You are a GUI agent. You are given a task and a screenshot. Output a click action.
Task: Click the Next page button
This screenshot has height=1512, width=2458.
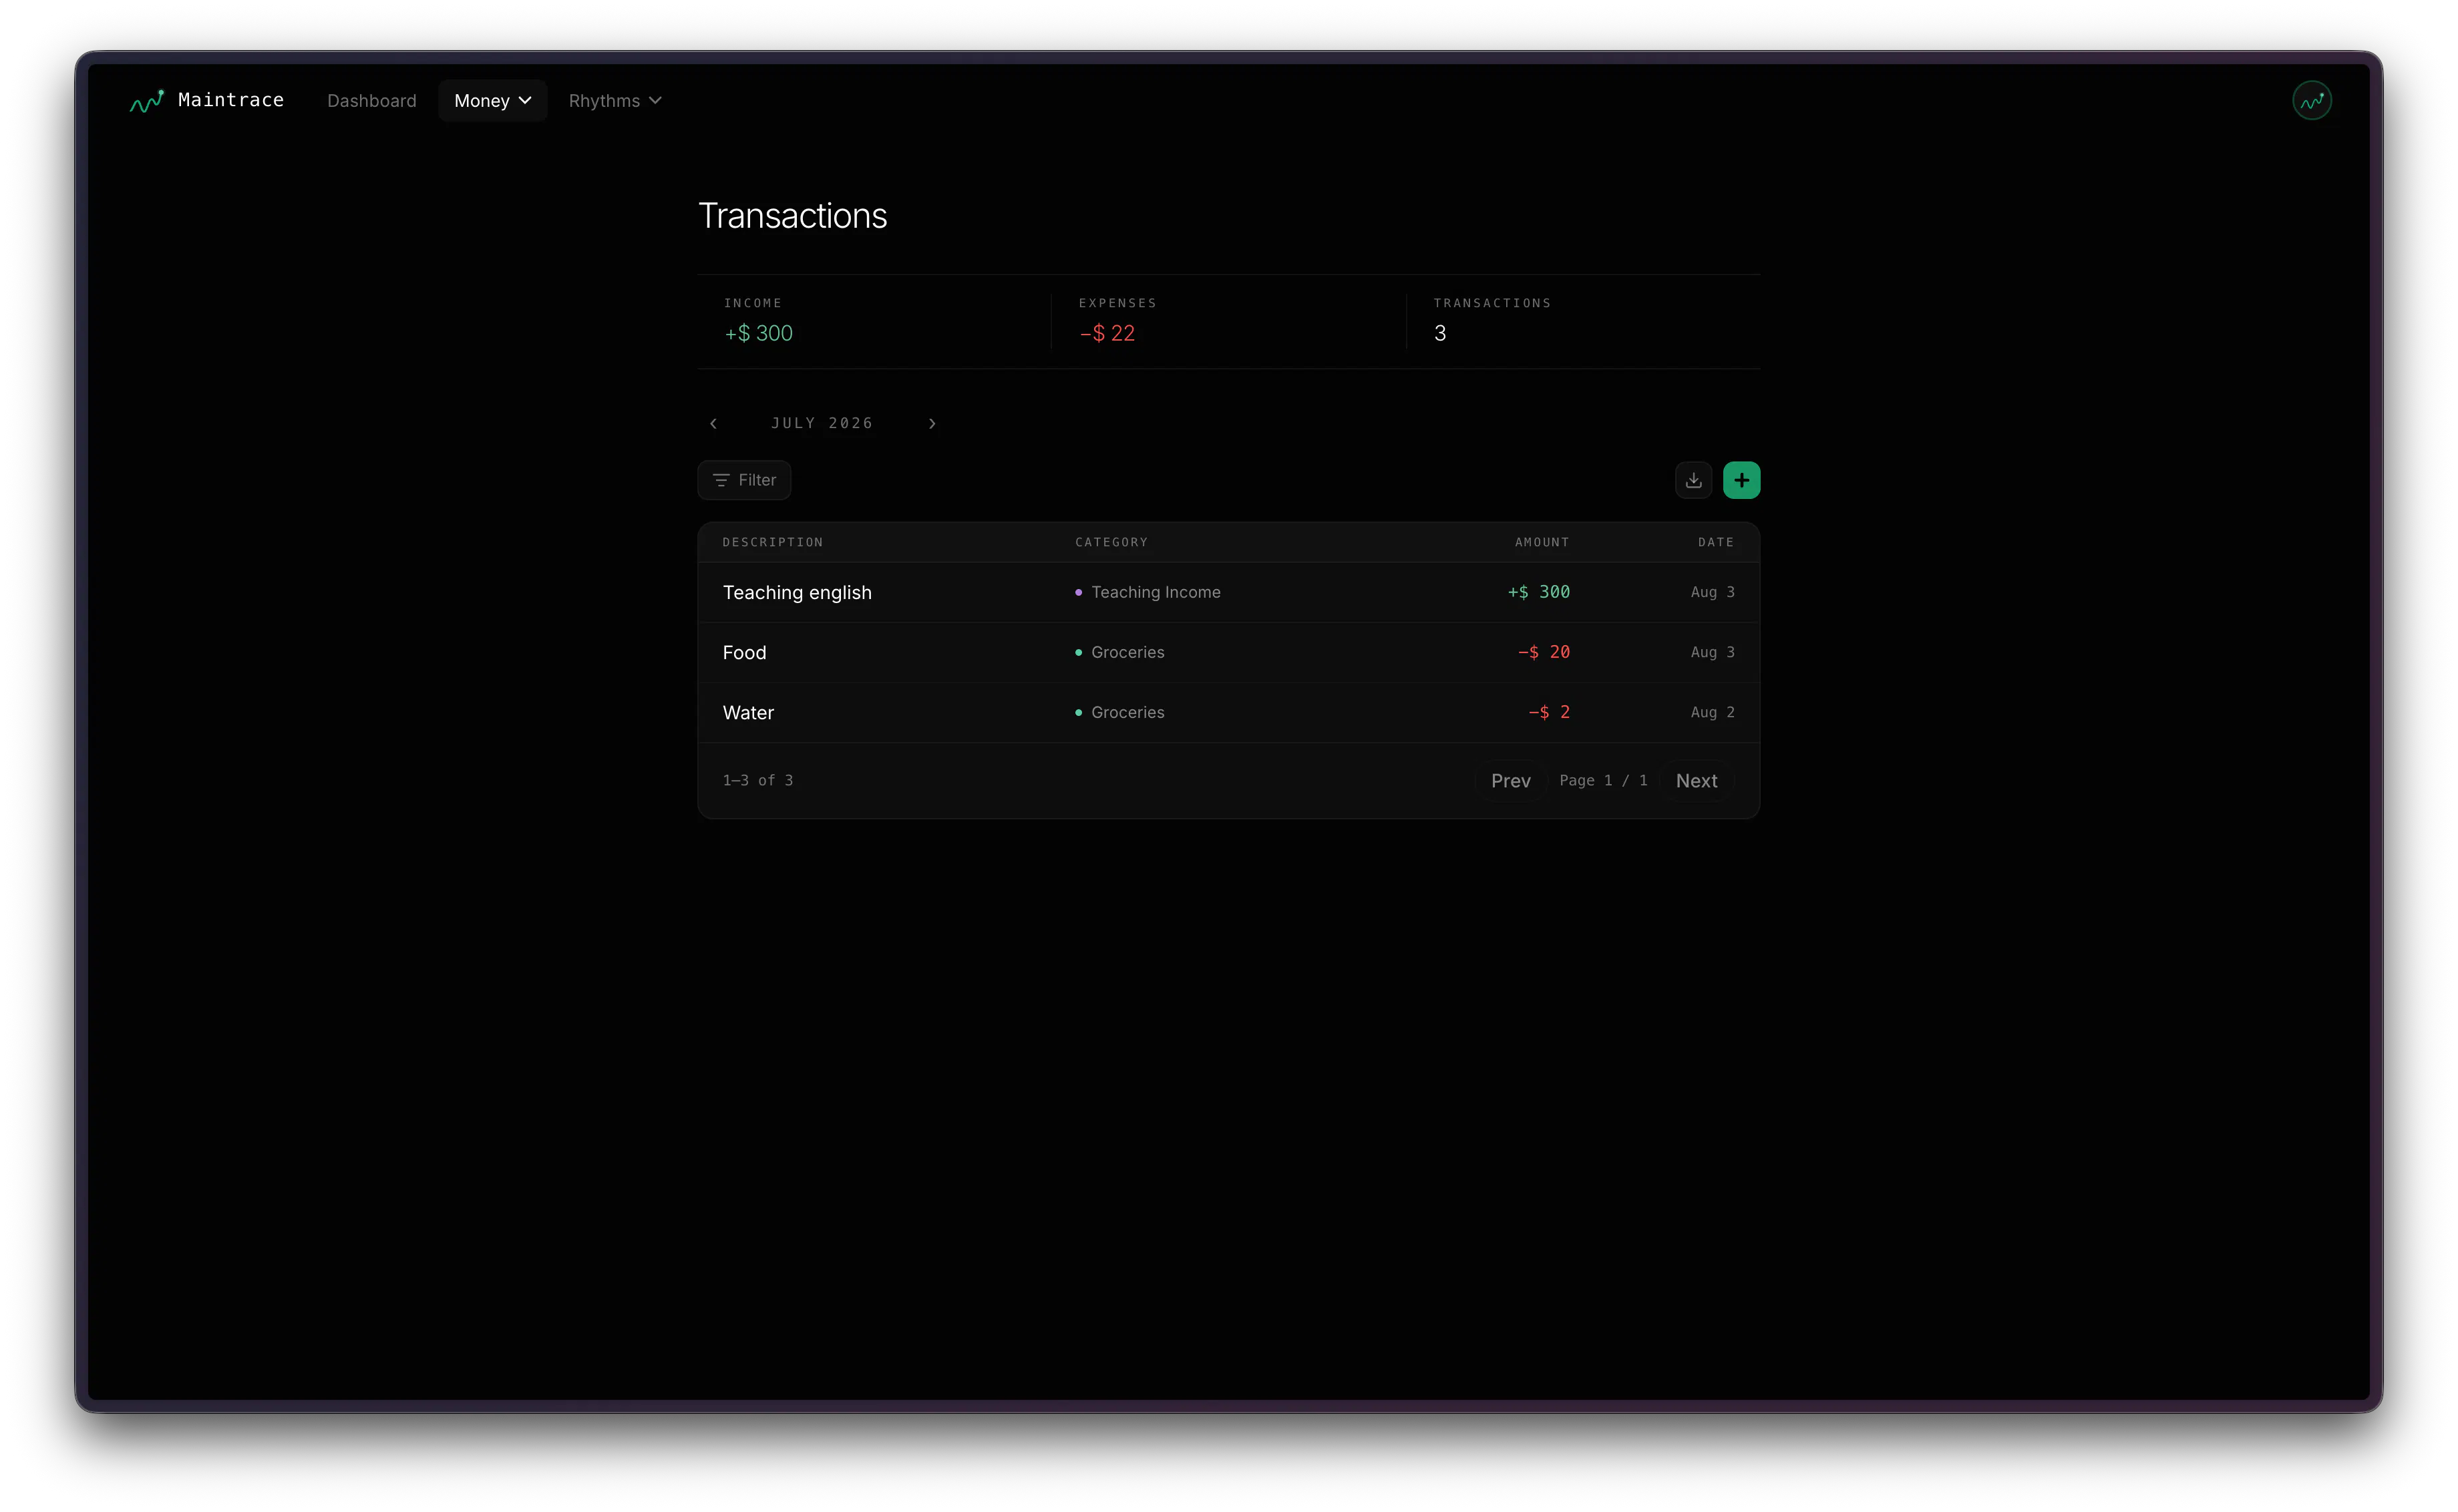pyautogui.click(x=1696, y=781)
